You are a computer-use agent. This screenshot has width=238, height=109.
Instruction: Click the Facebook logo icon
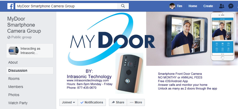click(x=10, y=6)
